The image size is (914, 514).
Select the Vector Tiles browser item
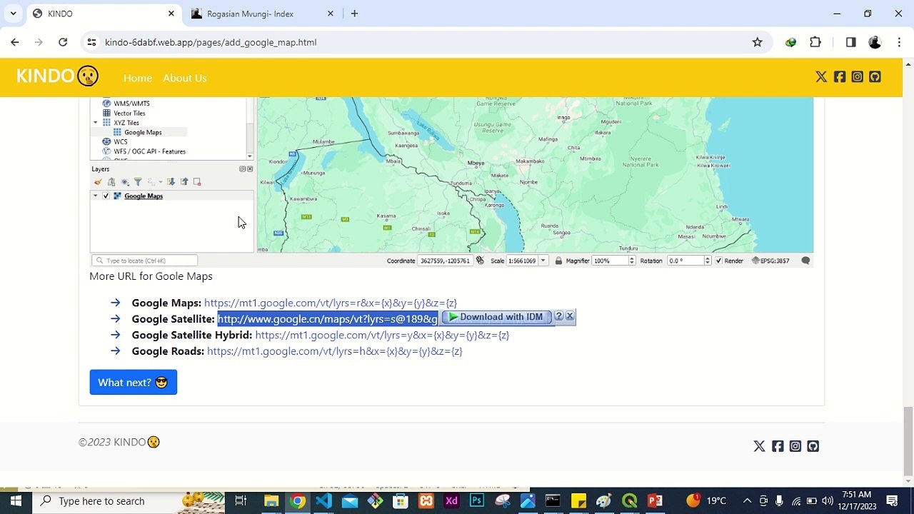click(x=129, y=113)
